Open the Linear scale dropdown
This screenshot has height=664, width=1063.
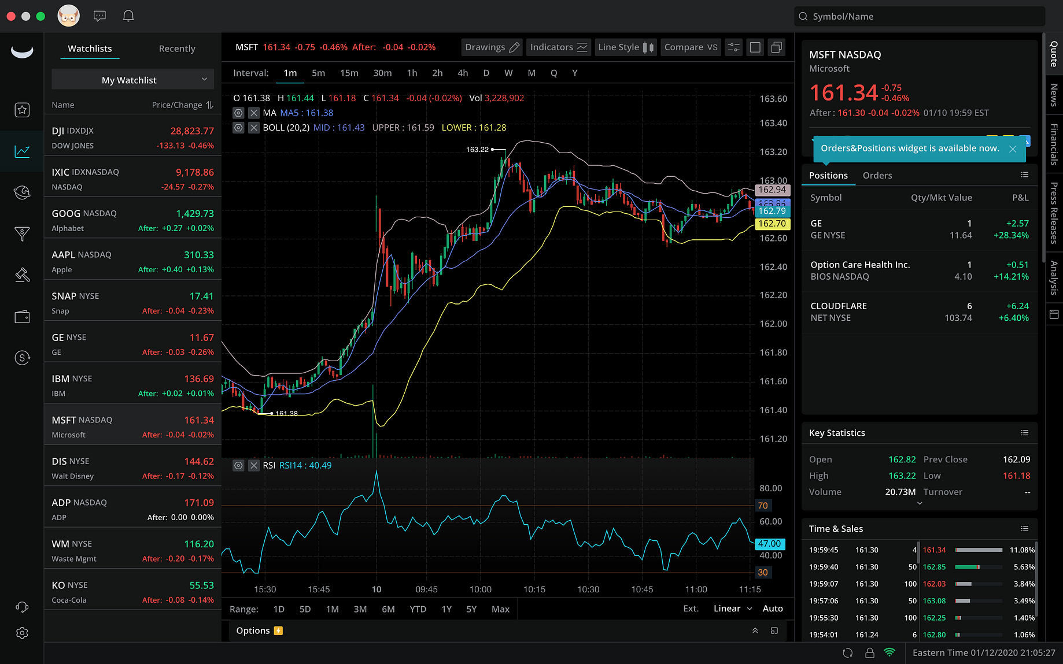732,609
